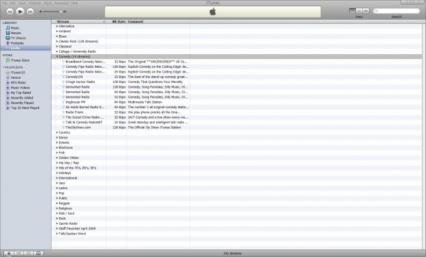Open the Edit menu
The height and width of the screenshot is (257, 426).
[x=13, y=3]
